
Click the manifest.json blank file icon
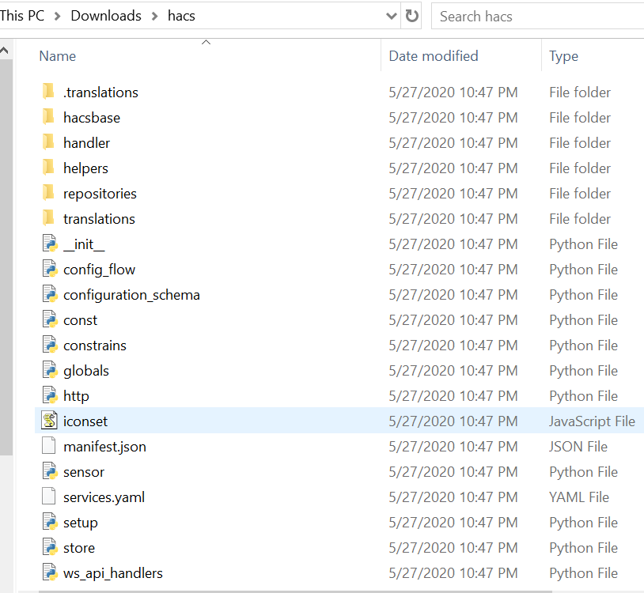49,446
